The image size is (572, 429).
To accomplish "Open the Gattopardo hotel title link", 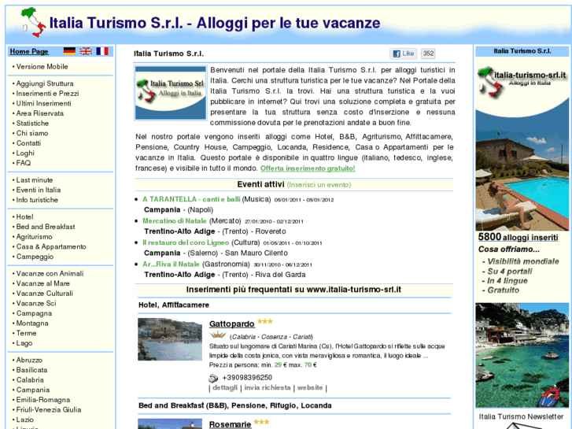I will [x=231, y=324].
